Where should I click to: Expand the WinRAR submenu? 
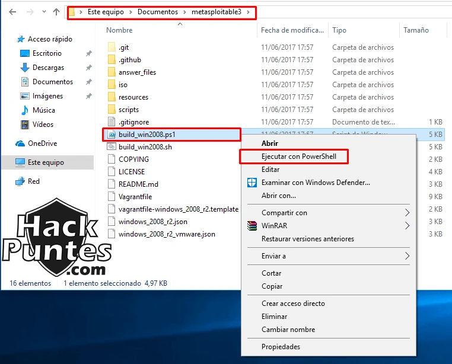click(x=329, y=226)
